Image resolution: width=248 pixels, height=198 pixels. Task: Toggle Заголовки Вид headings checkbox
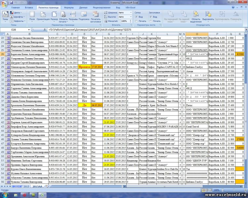(151, 17)
